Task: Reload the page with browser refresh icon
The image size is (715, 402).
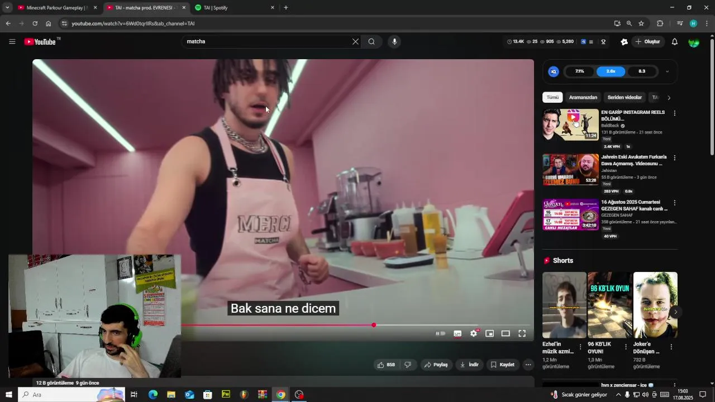Action: click(35, 23)
